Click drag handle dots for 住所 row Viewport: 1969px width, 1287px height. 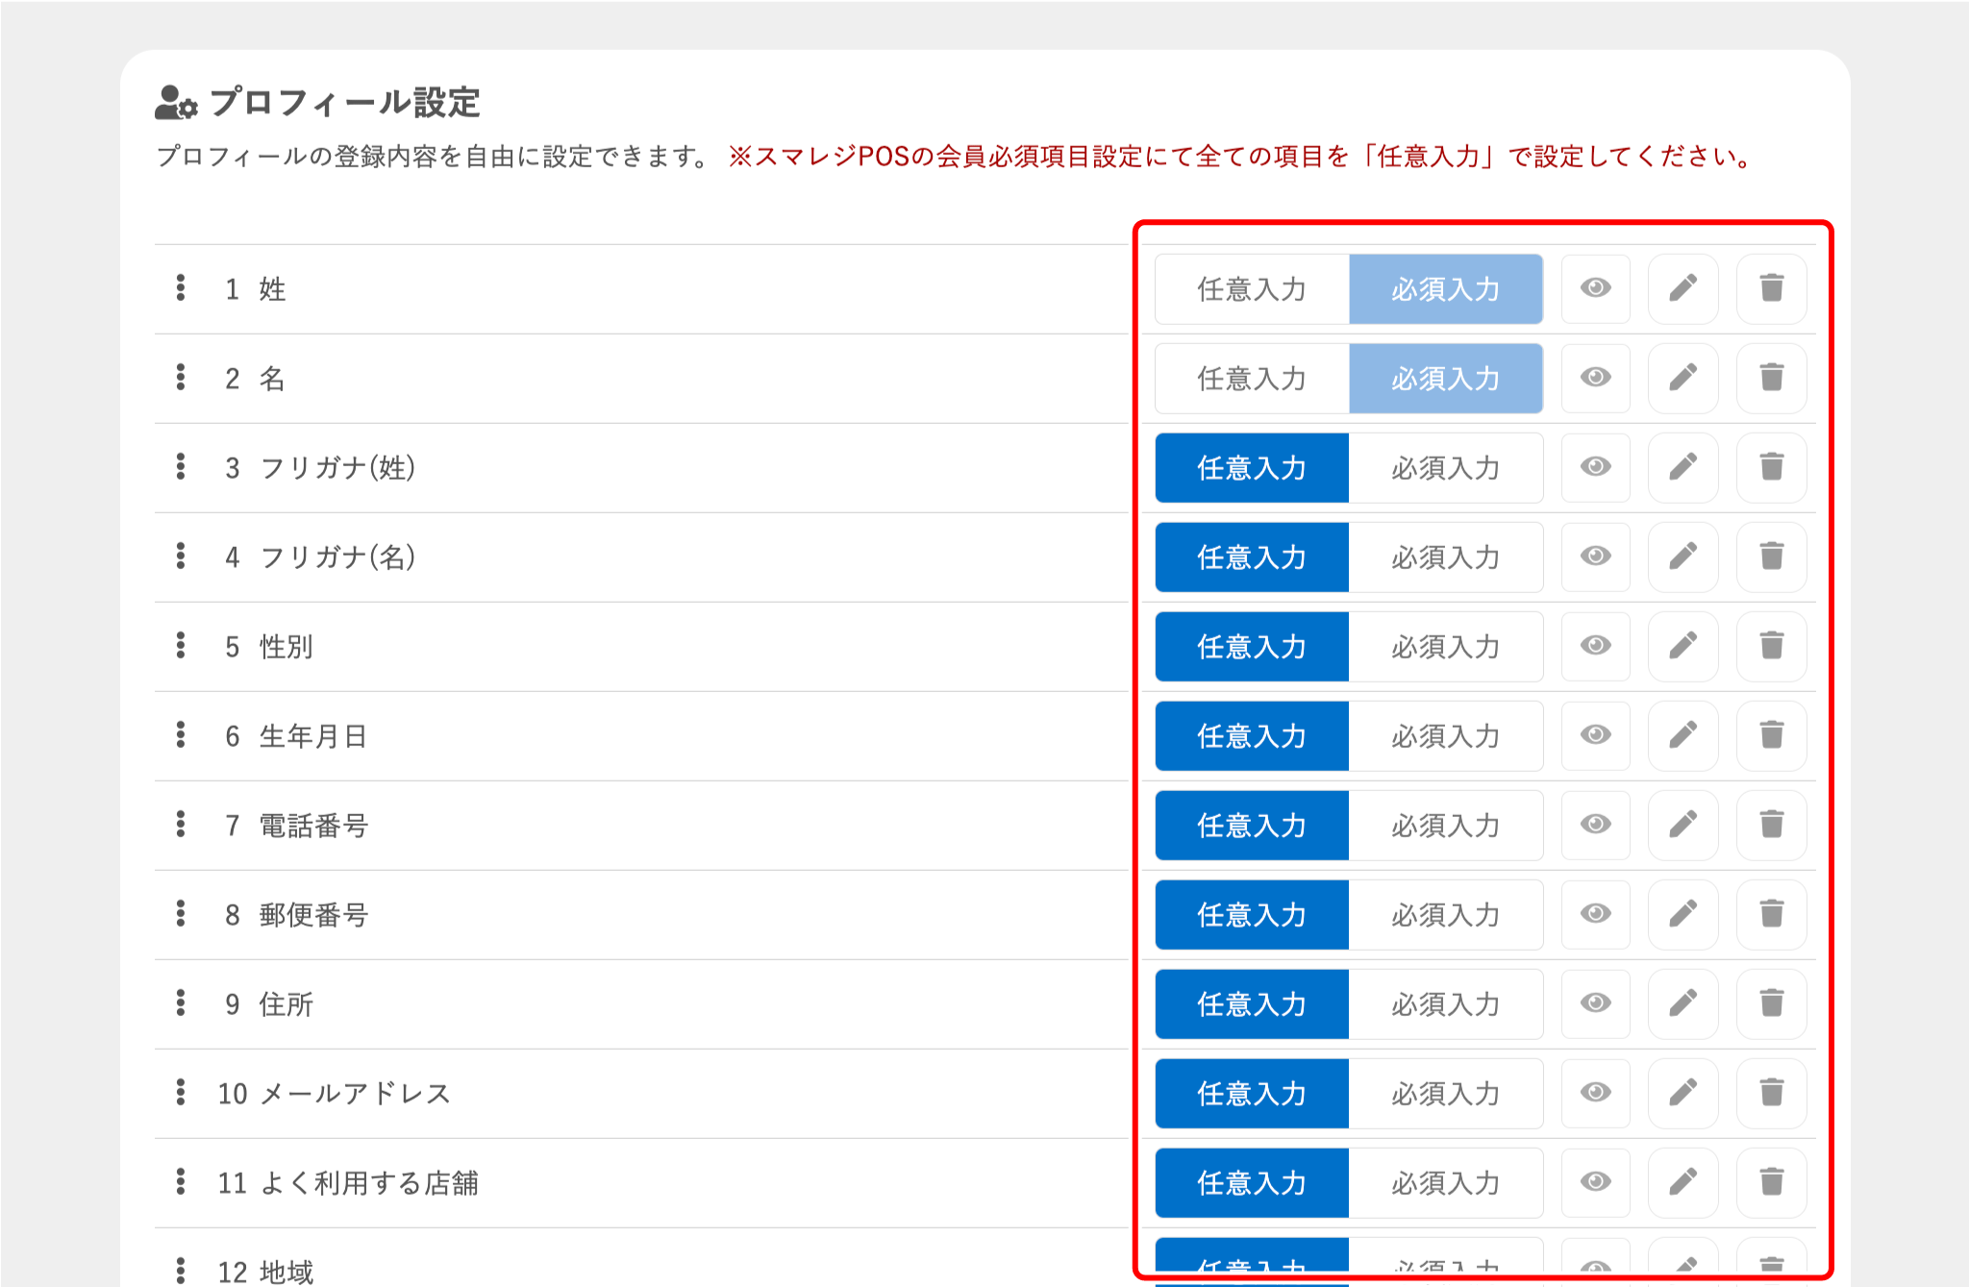point(181,1003)
